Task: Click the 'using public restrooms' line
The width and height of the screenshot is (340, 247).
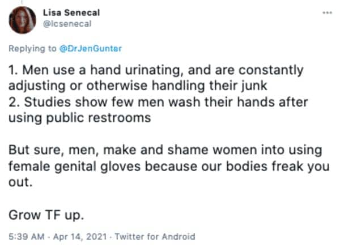Action: pos(79,118)
